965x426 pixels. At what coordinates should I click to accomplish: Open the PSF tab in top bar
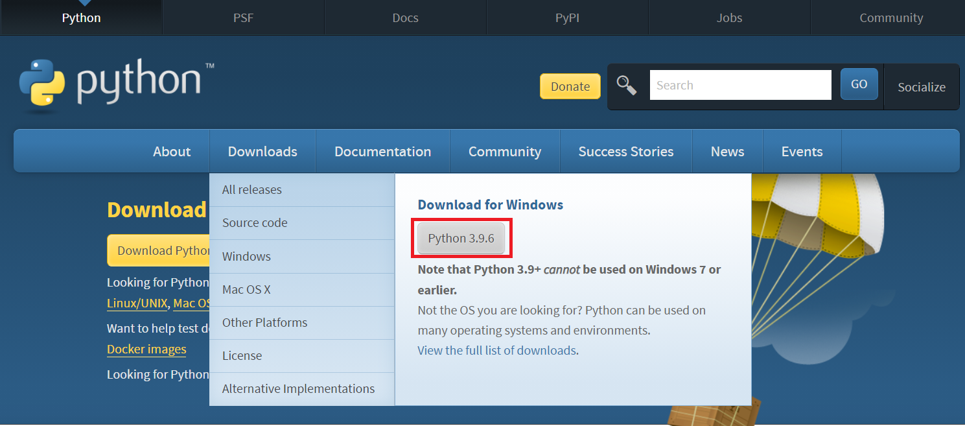[x=243, y=18]
